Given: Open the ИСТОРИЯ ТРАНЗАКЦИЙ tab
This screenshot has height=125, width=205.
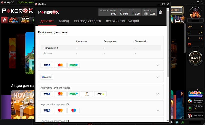Looking at the screenshot, I should point(122,21).
